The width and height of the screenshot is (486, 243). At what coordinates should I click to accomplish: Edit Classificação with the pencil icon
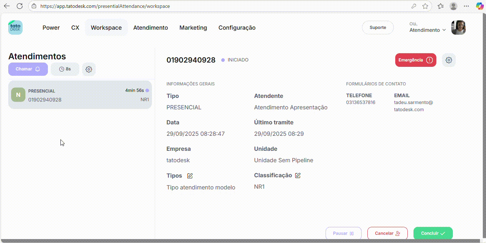tap(298, 175)
